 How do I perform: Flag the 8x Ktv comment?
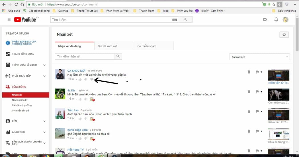click(x=257, y=92)
